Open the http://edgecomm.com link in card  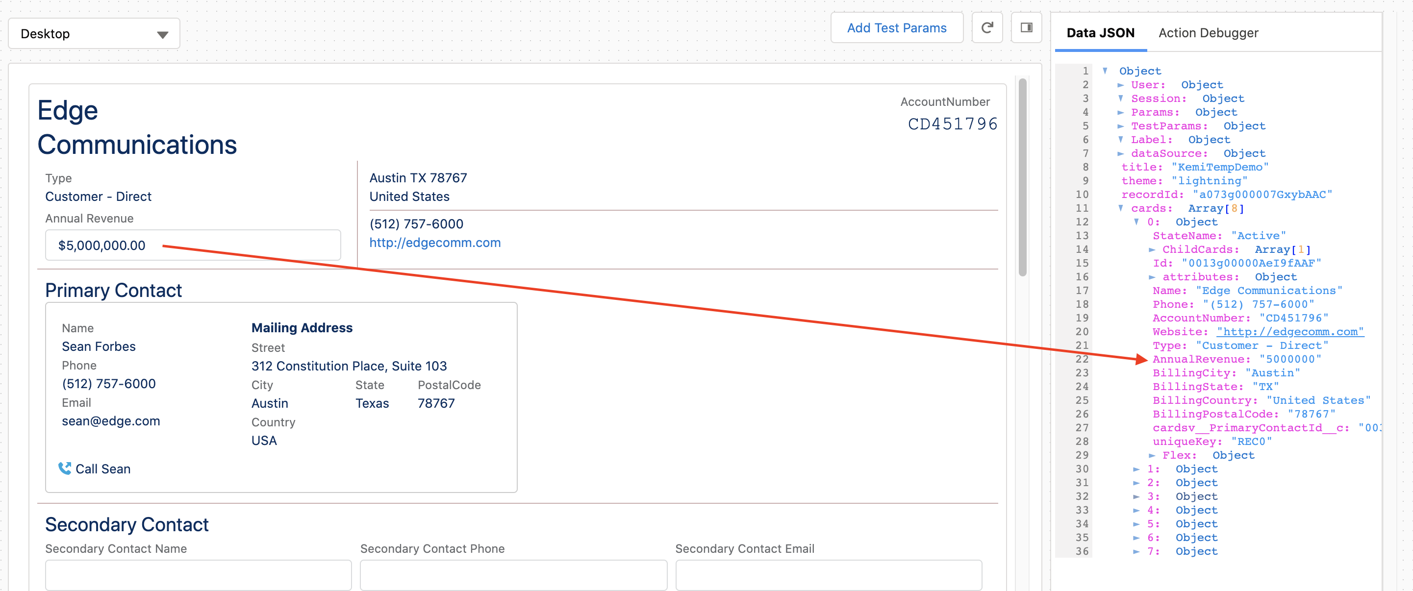(435, 243)
